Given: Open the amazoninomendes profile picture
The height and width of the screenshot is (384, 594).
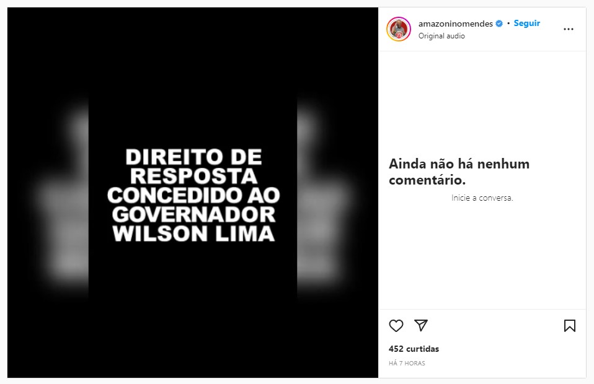Looking at the screenshot, I should pyautogui.click(x=399, y=29).
